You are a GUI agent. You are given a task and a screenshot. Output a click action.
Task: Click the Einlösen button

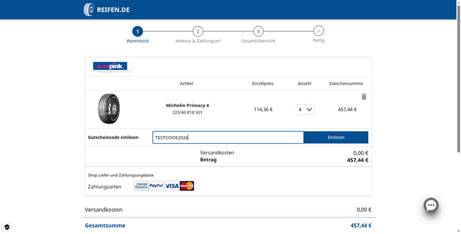point(336,137)
